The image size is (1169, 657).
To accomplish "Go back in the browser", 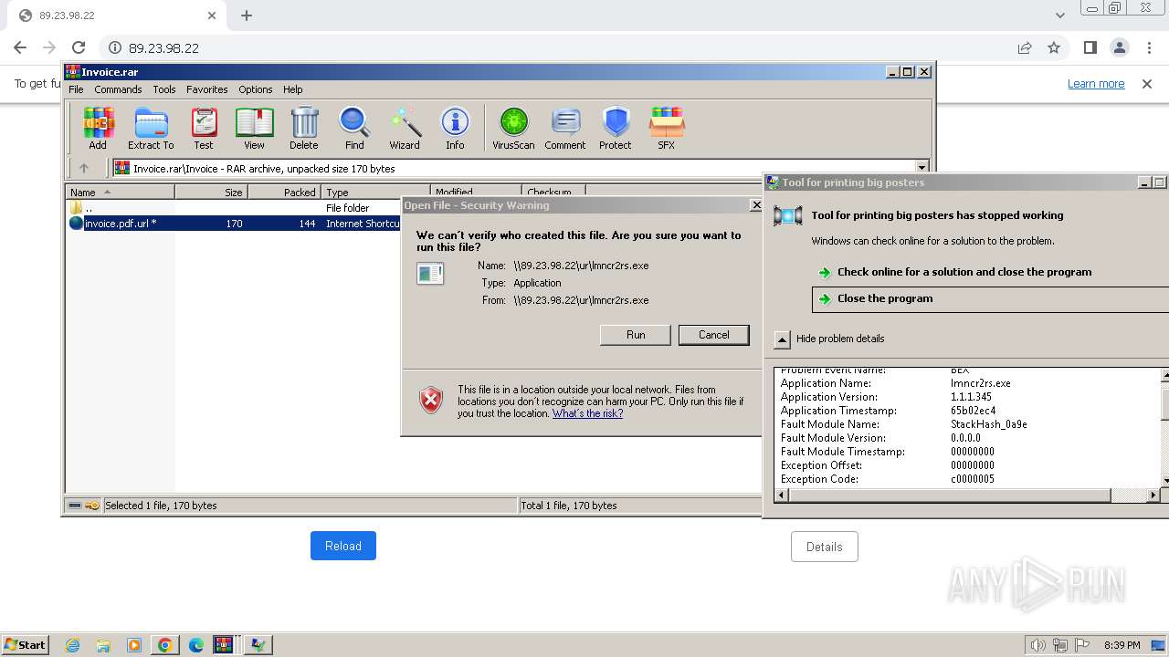I will pyautogui.click(x=20, y=47).
